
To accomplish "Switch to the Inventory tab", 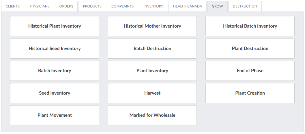I will (153, 6).
